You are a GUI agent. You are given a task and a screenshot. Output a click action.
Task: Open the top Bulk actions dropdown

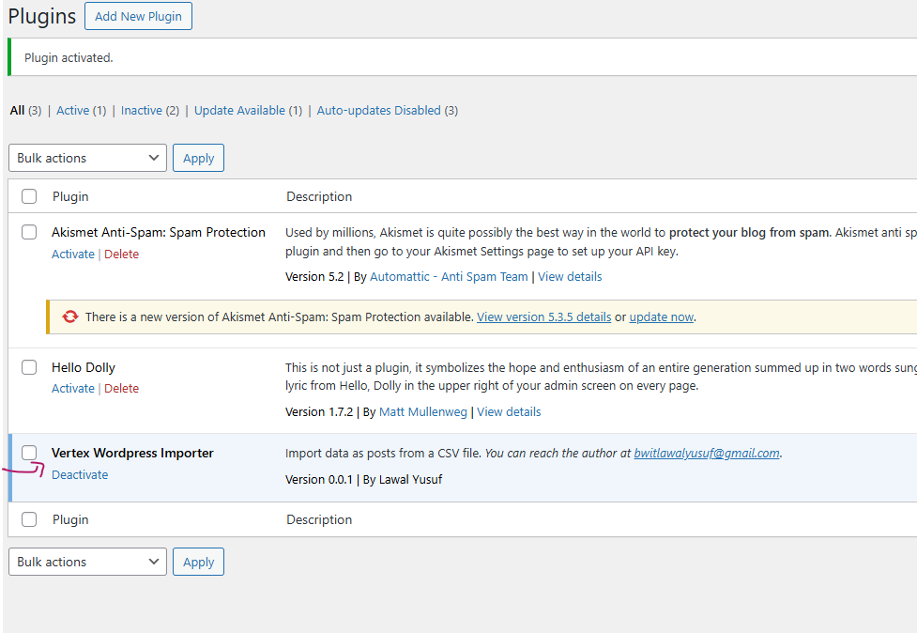click(x=87, y=158)
